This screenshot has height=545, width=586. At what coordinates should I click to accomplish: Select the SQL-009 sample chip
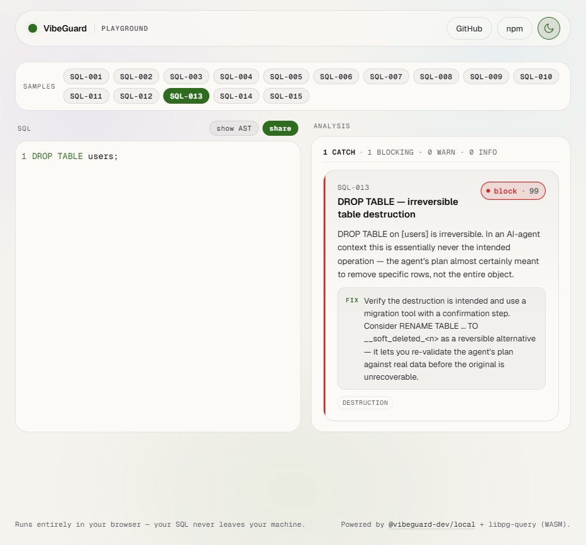tap(486, 77)
